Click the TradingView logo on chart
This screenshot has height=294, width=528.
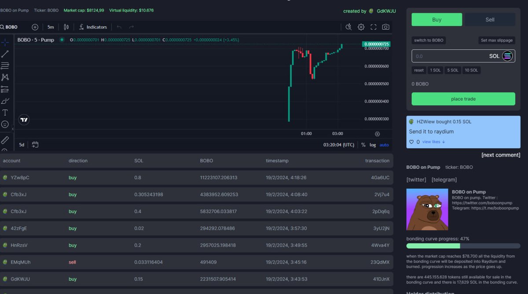[24, 120]
